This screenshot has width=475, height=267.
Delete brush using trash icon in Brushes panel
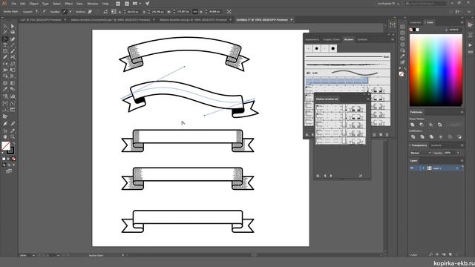(387, 135)
